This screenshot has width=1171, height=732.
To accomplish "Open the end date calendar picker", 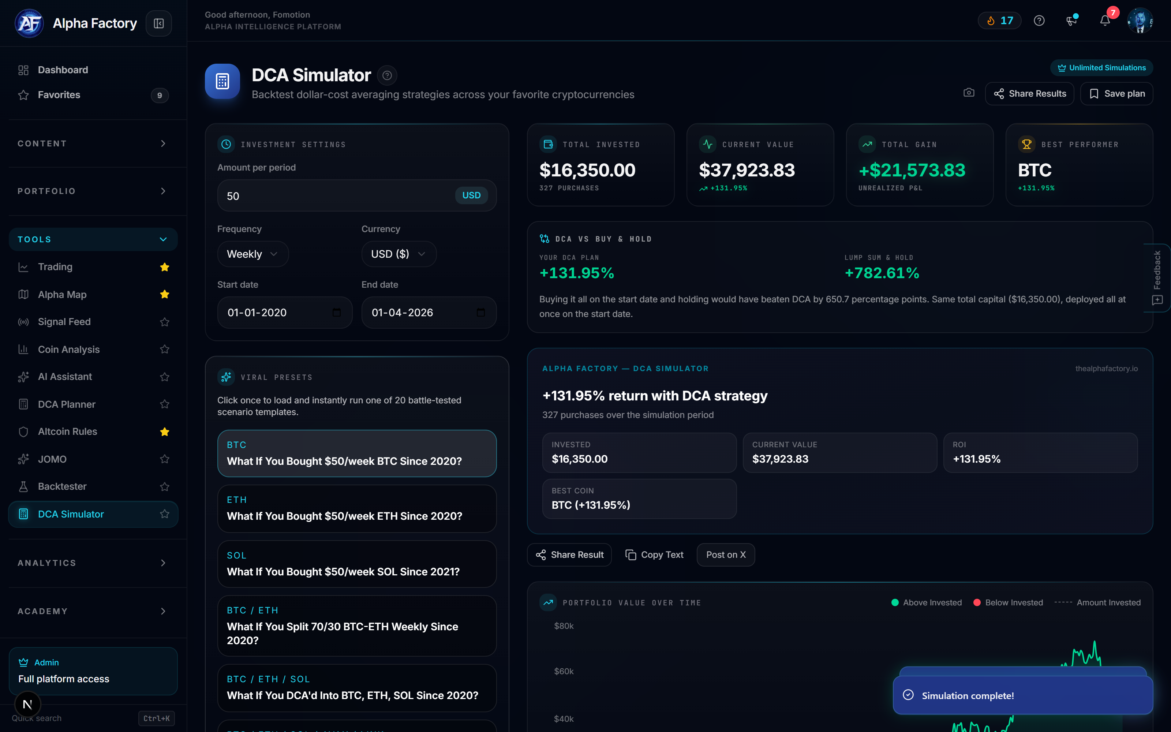I will 480,313.
